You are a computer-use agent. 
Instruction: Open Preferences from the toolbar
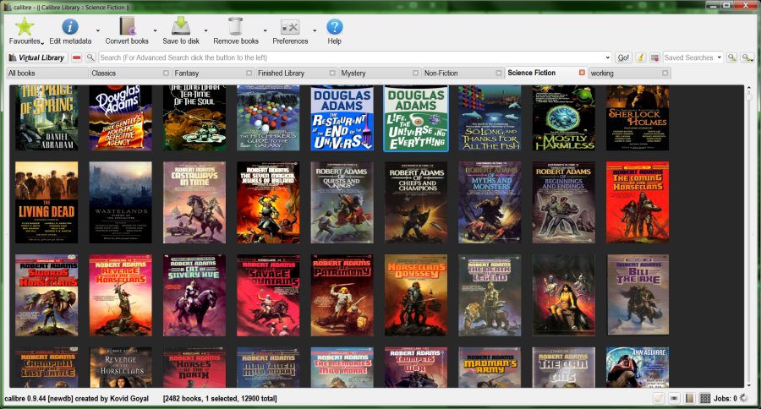pos(290,28)
